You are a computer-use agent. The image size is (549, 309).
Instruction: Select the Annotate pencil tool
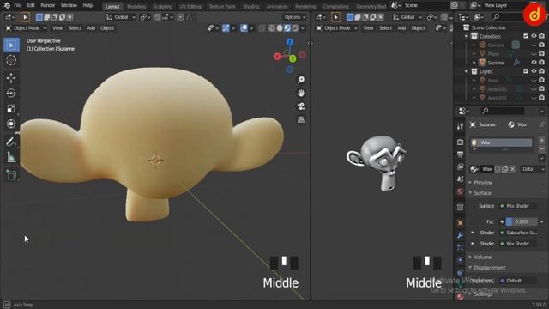(x=11, y=142)
